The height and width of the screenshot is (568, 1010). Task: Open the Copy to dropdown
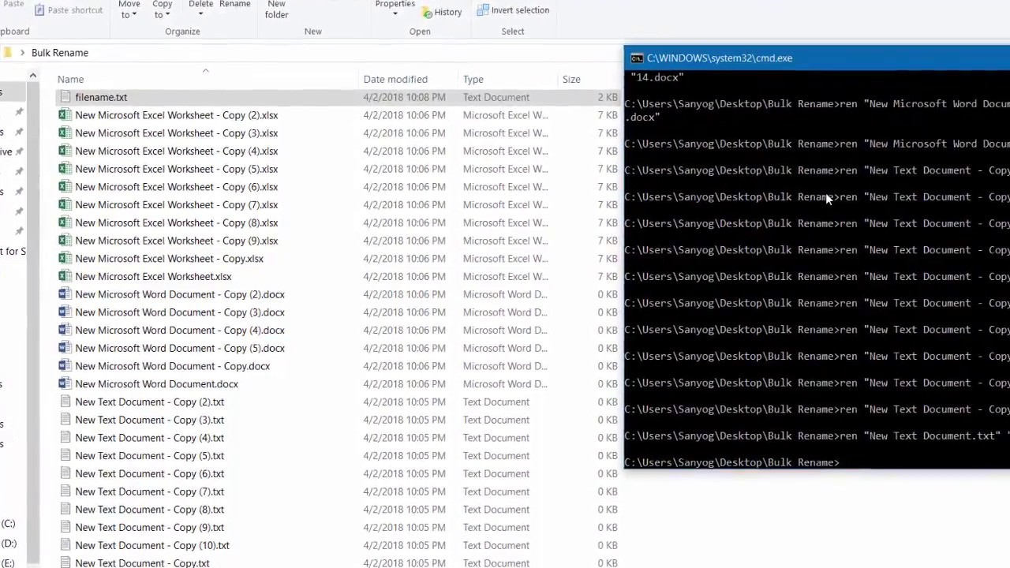click(162, 9)
